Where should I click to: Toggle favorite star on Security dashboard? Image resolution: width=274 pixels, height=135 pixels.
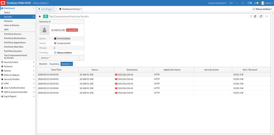(x=34, y=17)
